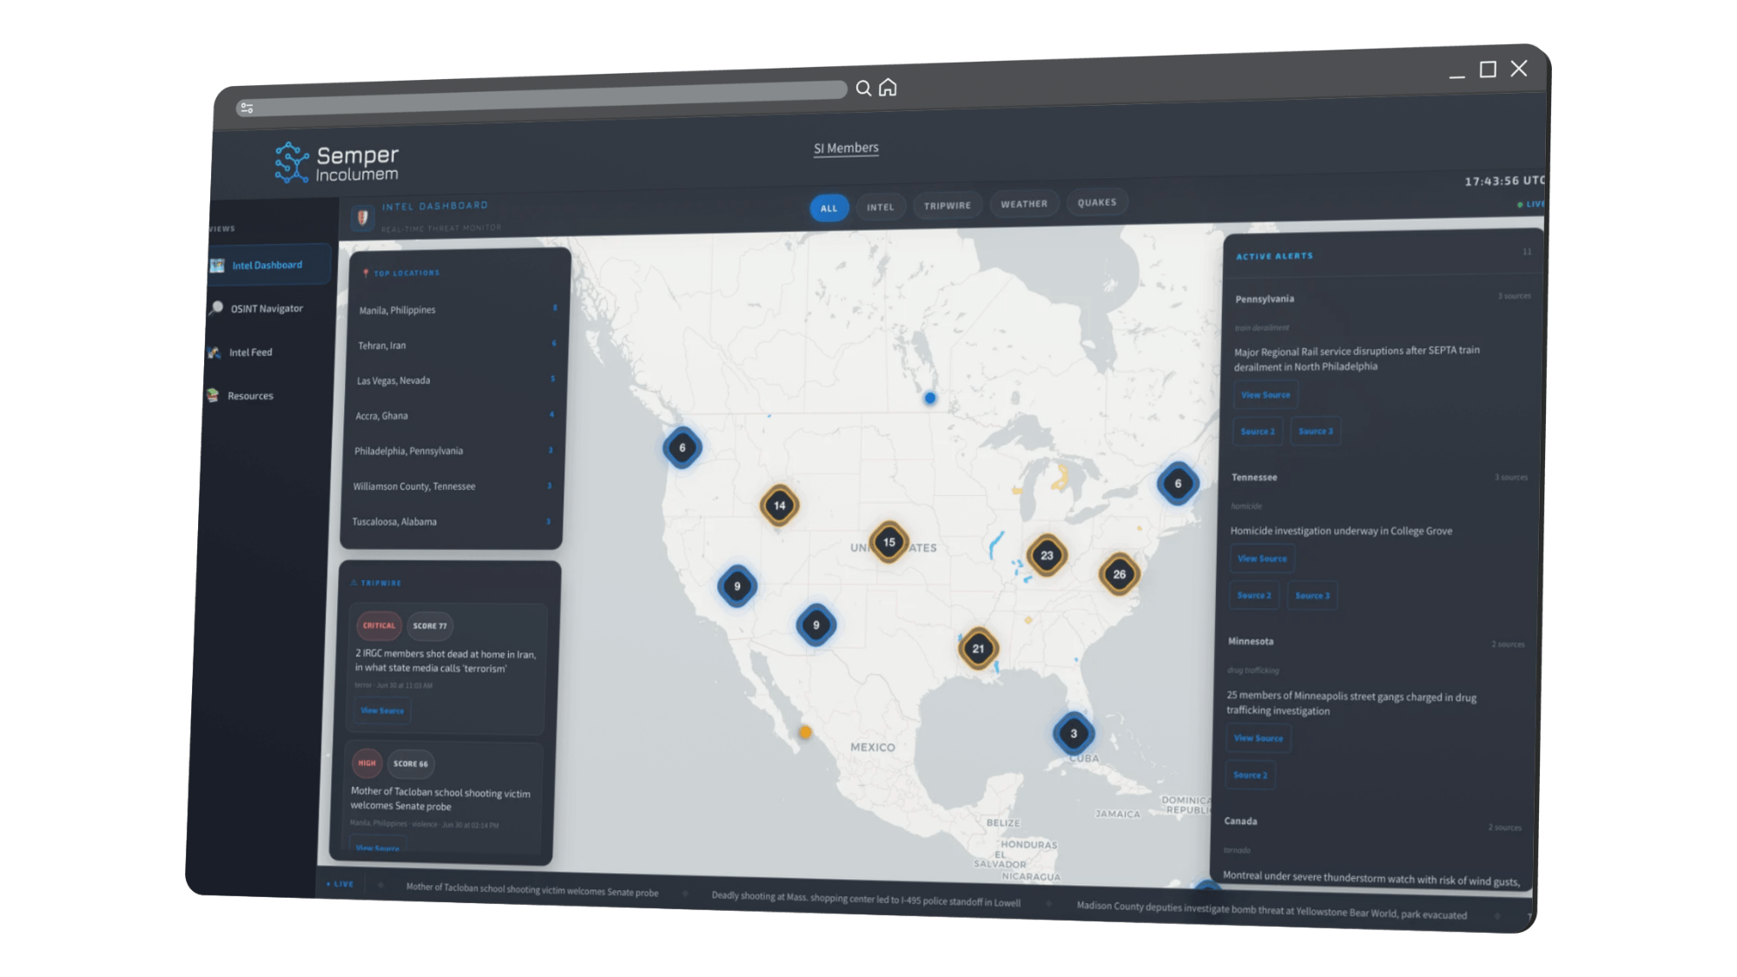Image resolution: width=1737 pixels, height=977 pixels.
Task: Select map cluster marker 14
Action: (779, 505)
